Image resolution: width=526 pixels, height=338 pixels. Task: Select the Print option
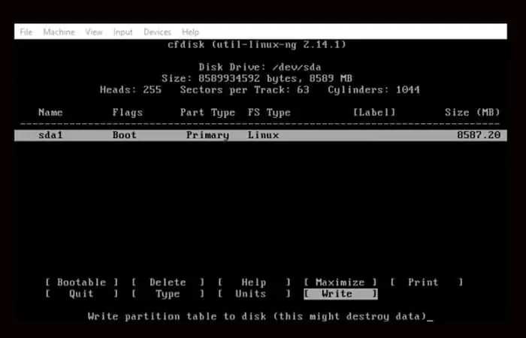click(x=426, y=282)
